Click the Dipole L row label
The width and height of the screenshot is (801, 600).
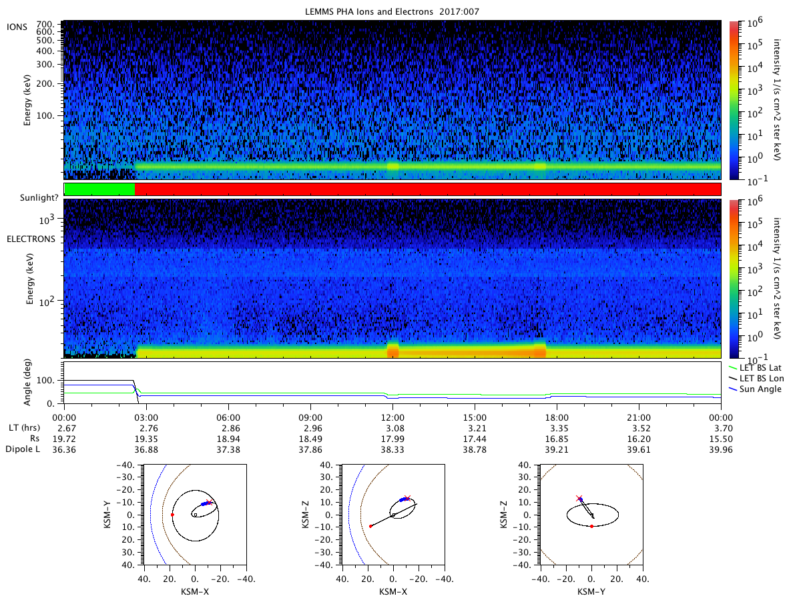[25, 450]
